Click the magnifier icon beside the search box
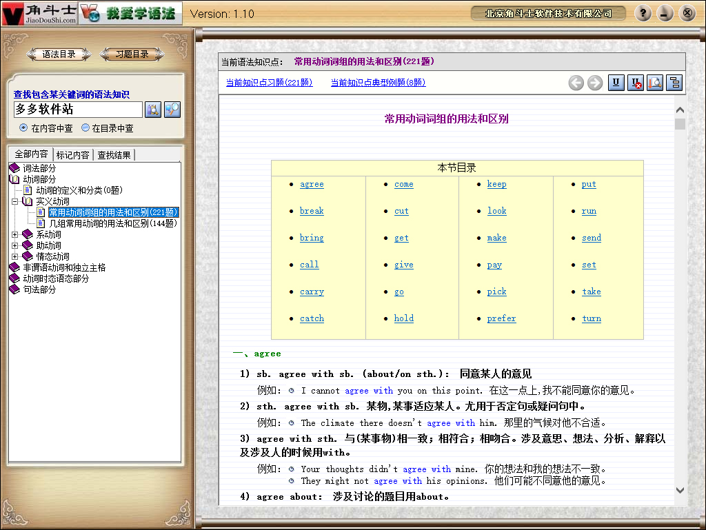706x530 pixels. [172, 110]
